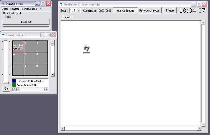Switch to the Default stage tab

point(67,17)
